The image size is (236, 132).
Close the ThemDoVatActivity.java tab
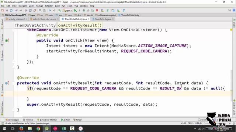point(88,19)
